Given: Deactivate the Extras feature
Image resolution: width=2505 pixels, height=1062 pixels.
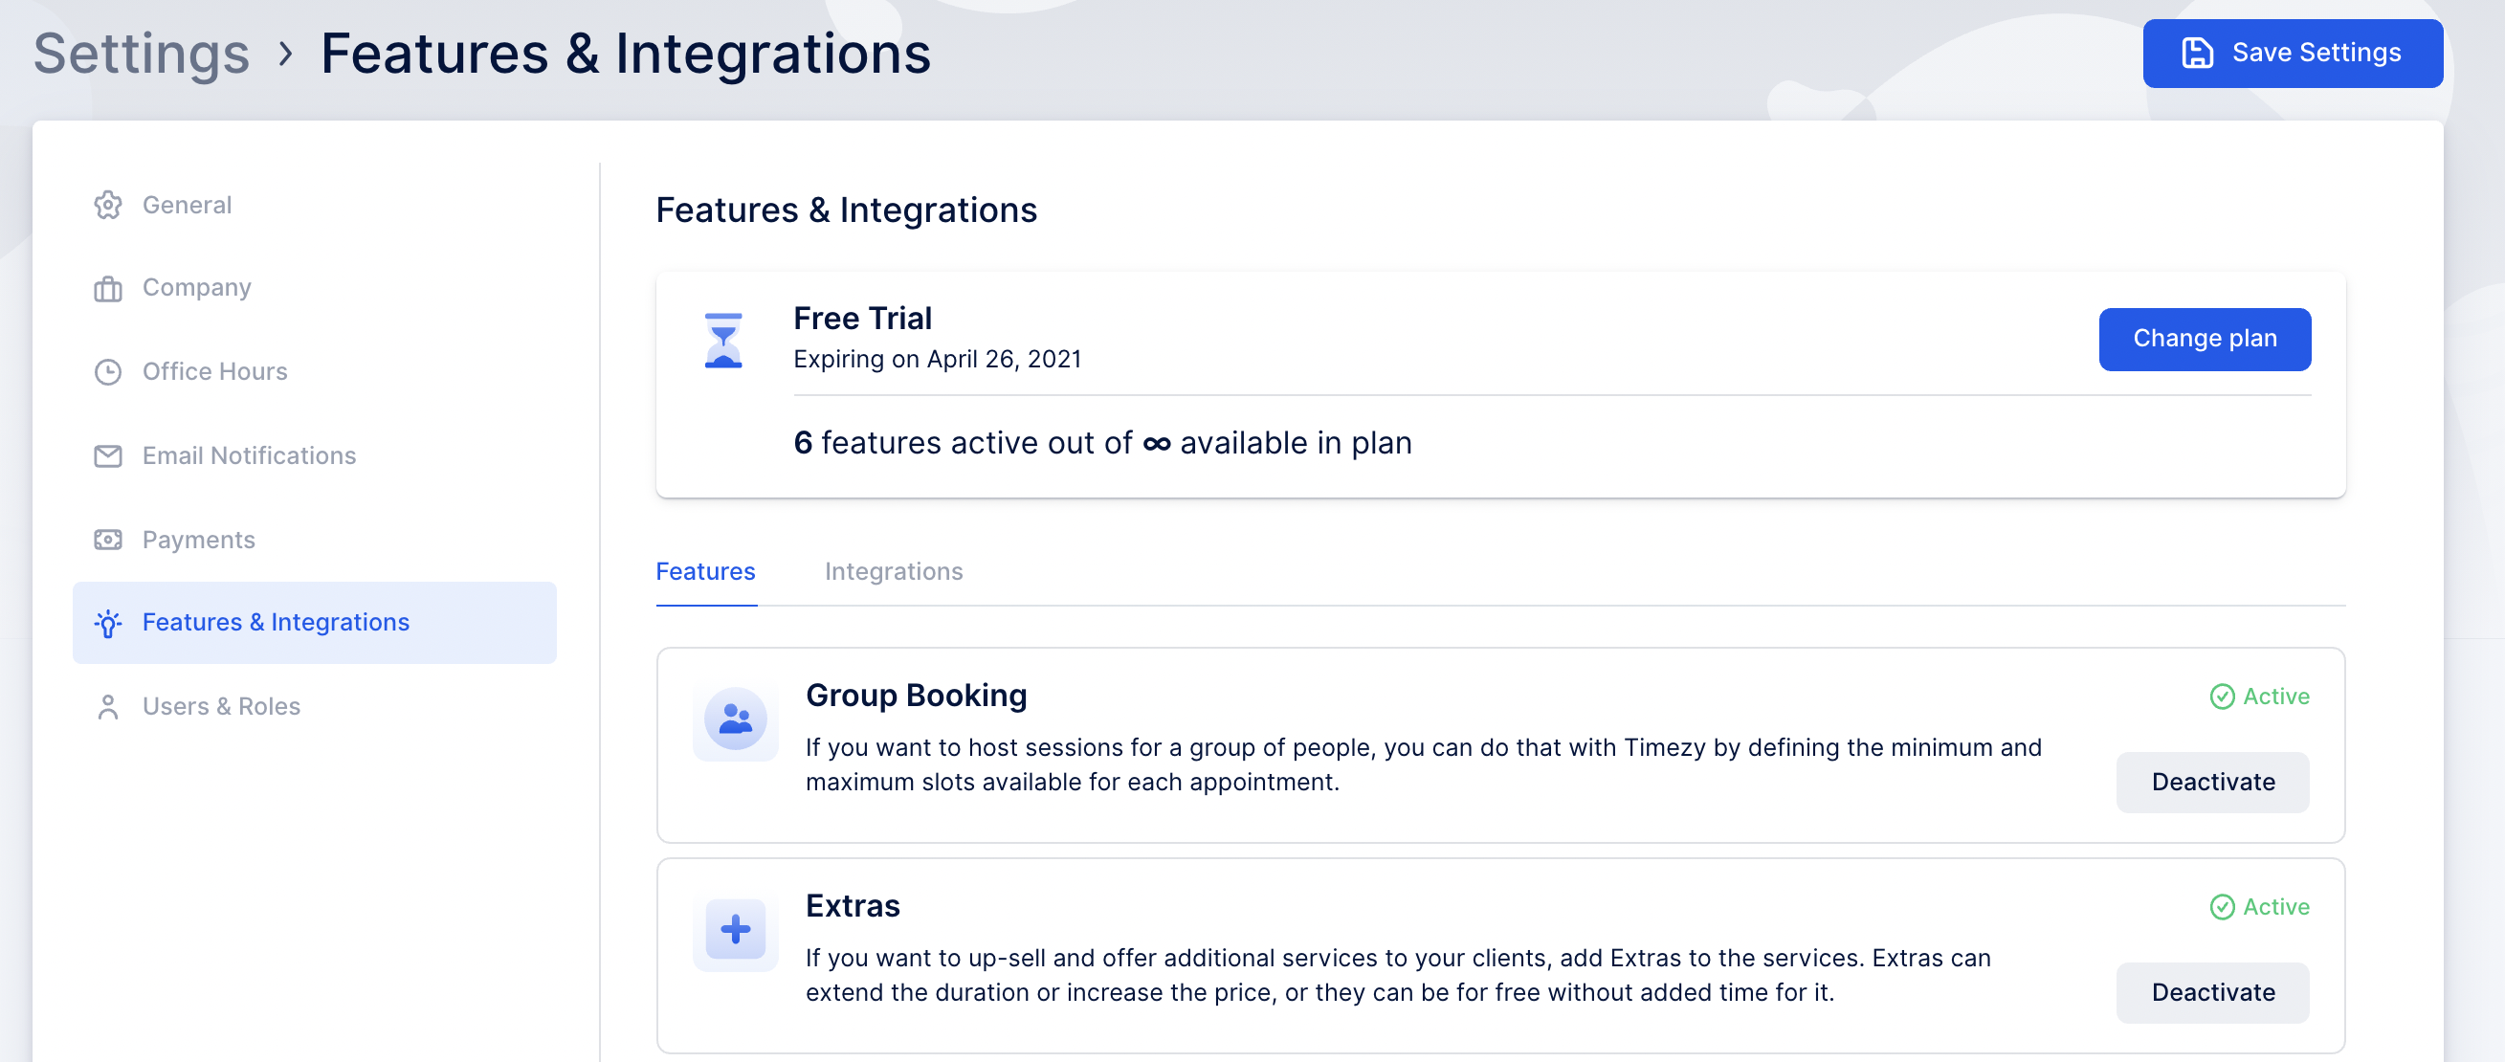Looking at the screenshot, I should (2212, 992).
